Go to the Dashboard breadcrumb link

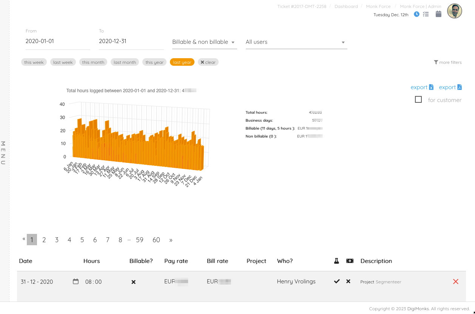[346, 6]
